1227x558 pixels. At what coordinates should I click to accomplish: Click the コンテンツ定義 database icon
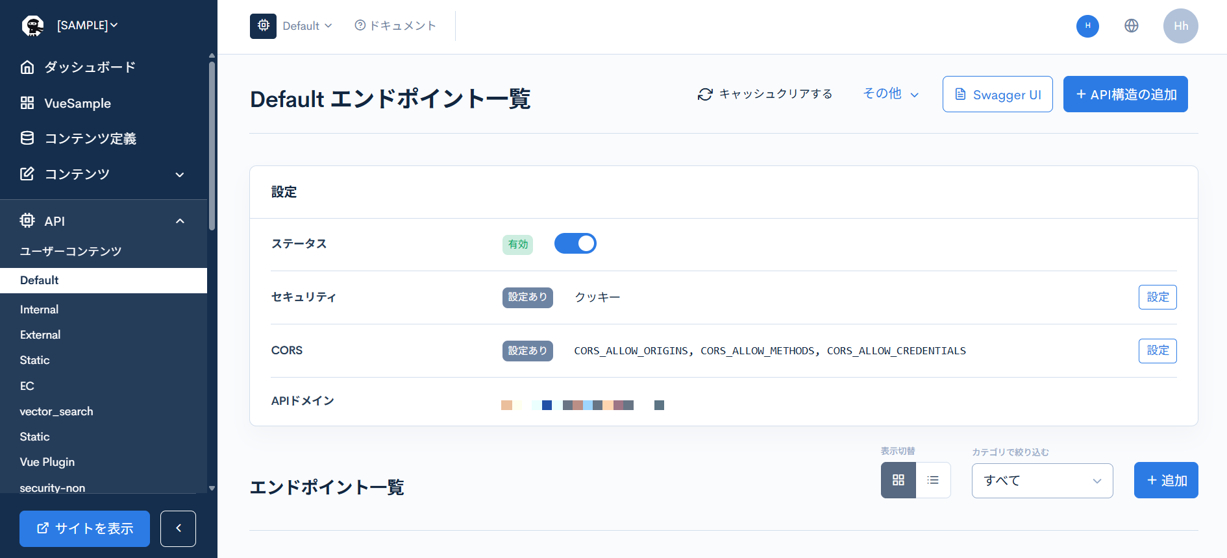point(27,138)
